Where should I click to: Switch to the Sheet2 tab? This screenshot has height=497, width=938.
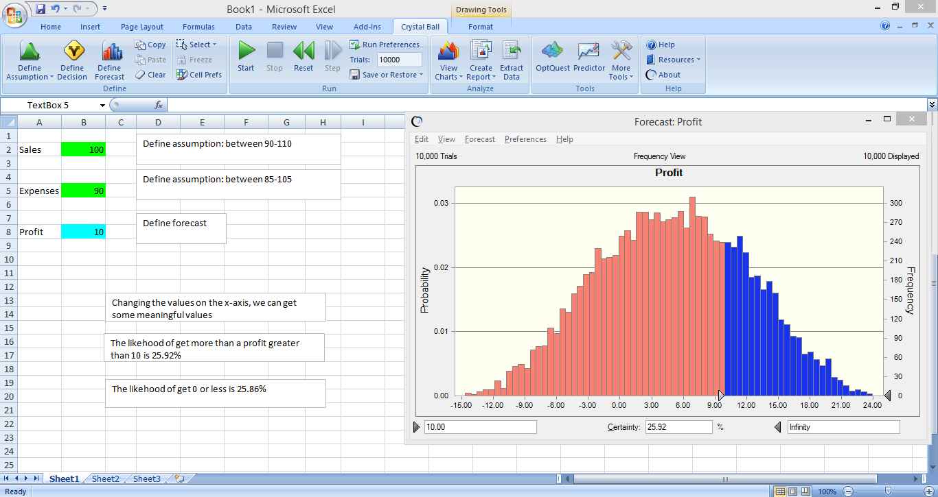(x=105, y=478)
